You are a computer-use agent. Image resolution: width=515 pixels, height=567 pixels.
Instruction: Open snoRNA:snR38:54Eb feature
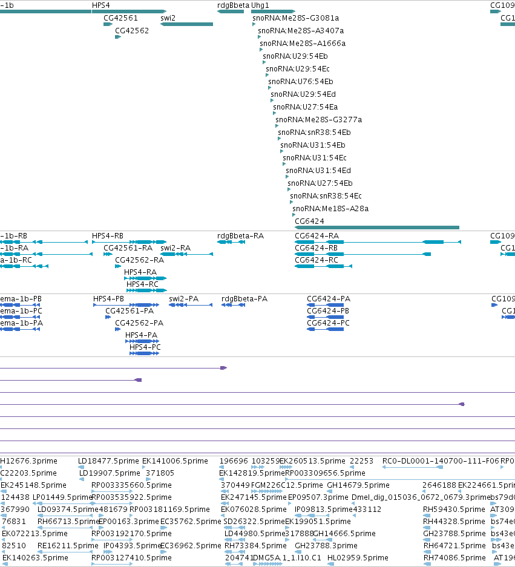coord(279,139)
